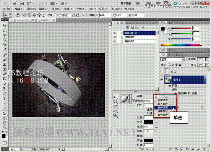Click the 设计 workspace button
Viewport: 211px width, 152px height.
tap(138, 3)
